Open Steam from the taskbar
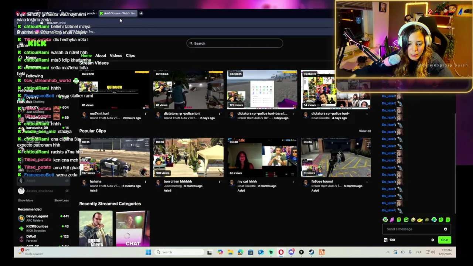Screen dimensions: 473x266 [312, 252]
